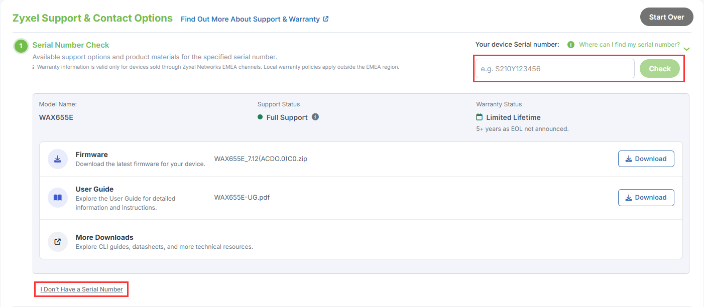This screenshot has width=704, height=307.
Task: Click the User Guide book icon
Action: pyautogui.click(x=58, y=198)
